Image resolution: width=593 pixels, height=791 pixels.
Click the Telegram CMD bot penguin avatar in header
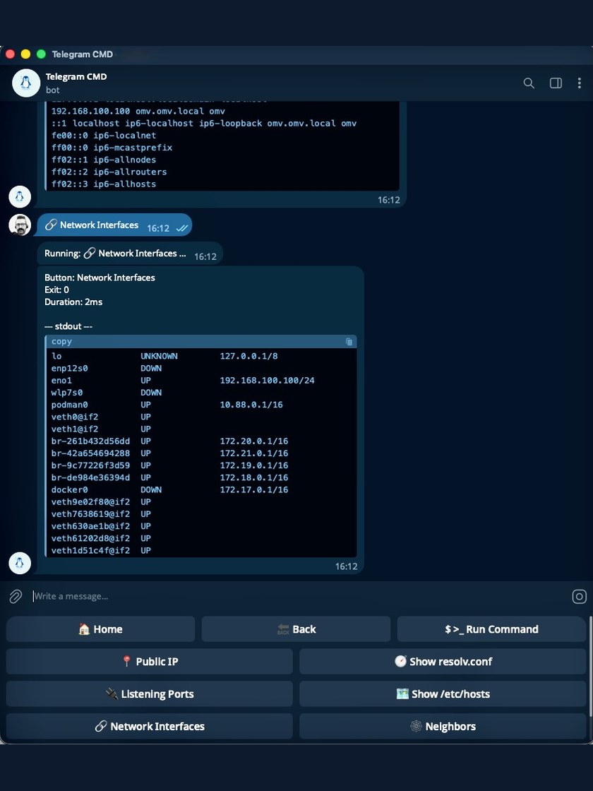click(x=26, y=83)
